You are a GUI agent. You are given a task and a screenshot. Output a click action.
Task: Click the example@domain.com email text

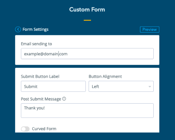coord(46,54)
